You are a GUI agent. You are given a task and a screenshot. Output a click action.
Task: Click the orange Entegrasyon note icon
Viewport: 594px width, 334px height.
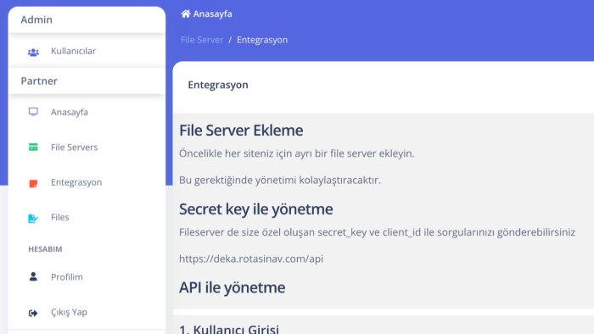point(33,183)
